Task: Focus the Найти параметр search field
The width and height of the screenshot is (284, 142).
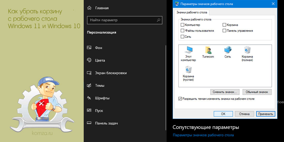Action: click(125, 20)
